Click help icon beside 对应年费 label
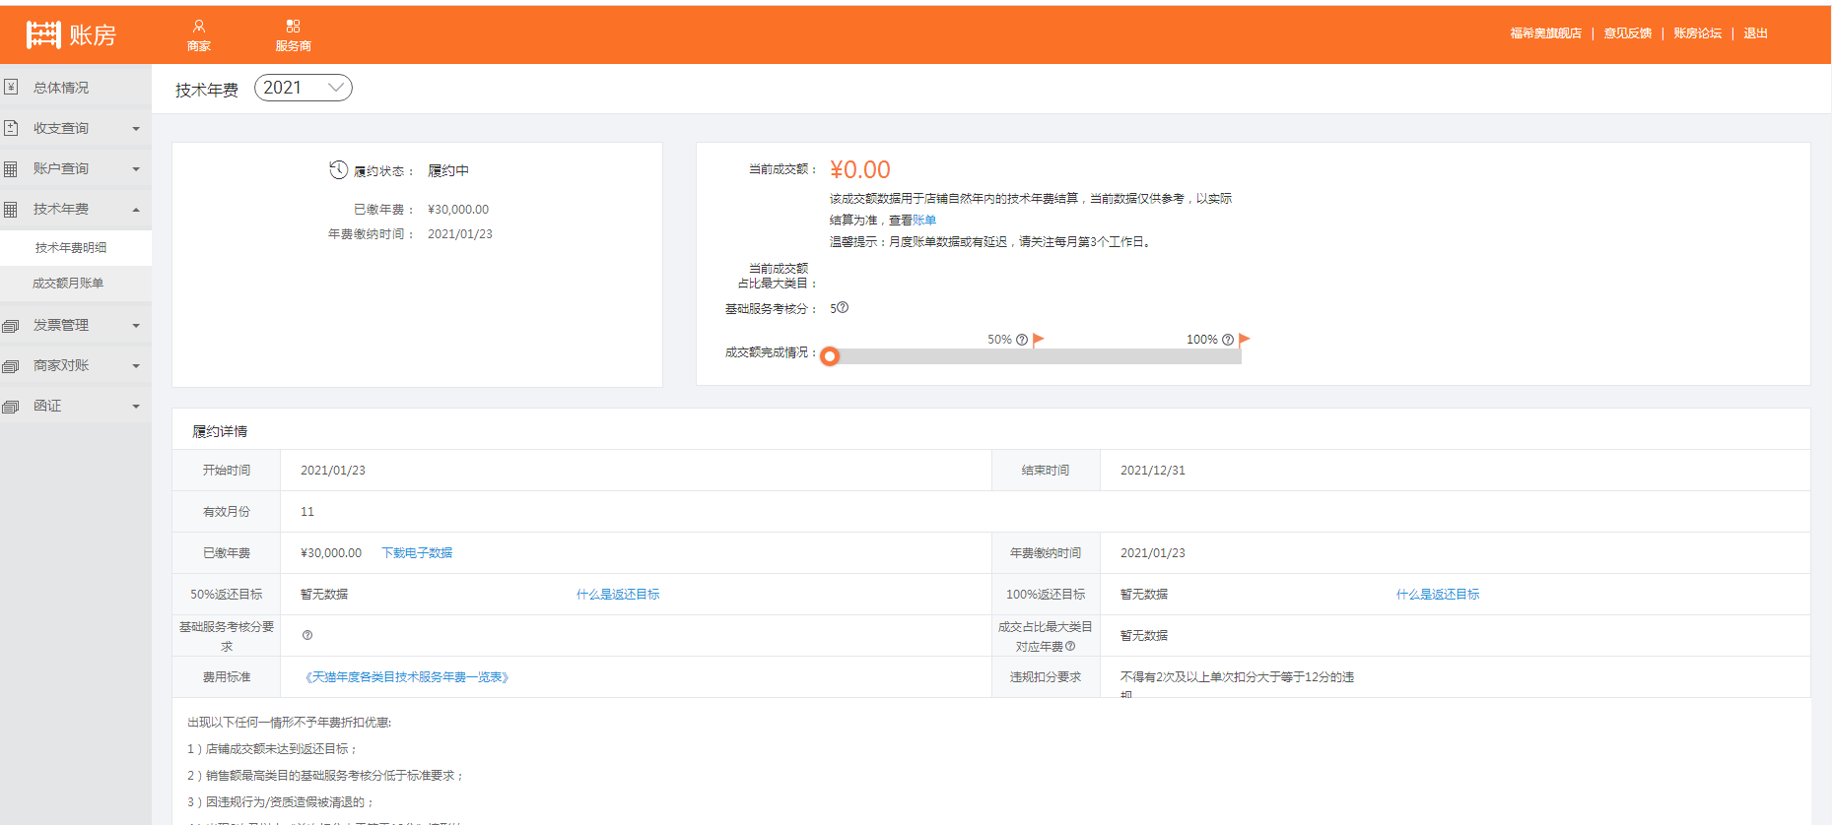 [x=1070, y=647]
